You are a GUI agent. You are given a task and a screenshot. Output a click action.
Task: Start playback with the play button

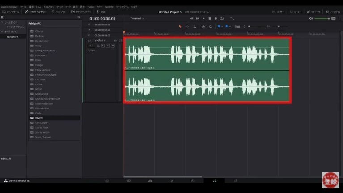tap(203, 19)
